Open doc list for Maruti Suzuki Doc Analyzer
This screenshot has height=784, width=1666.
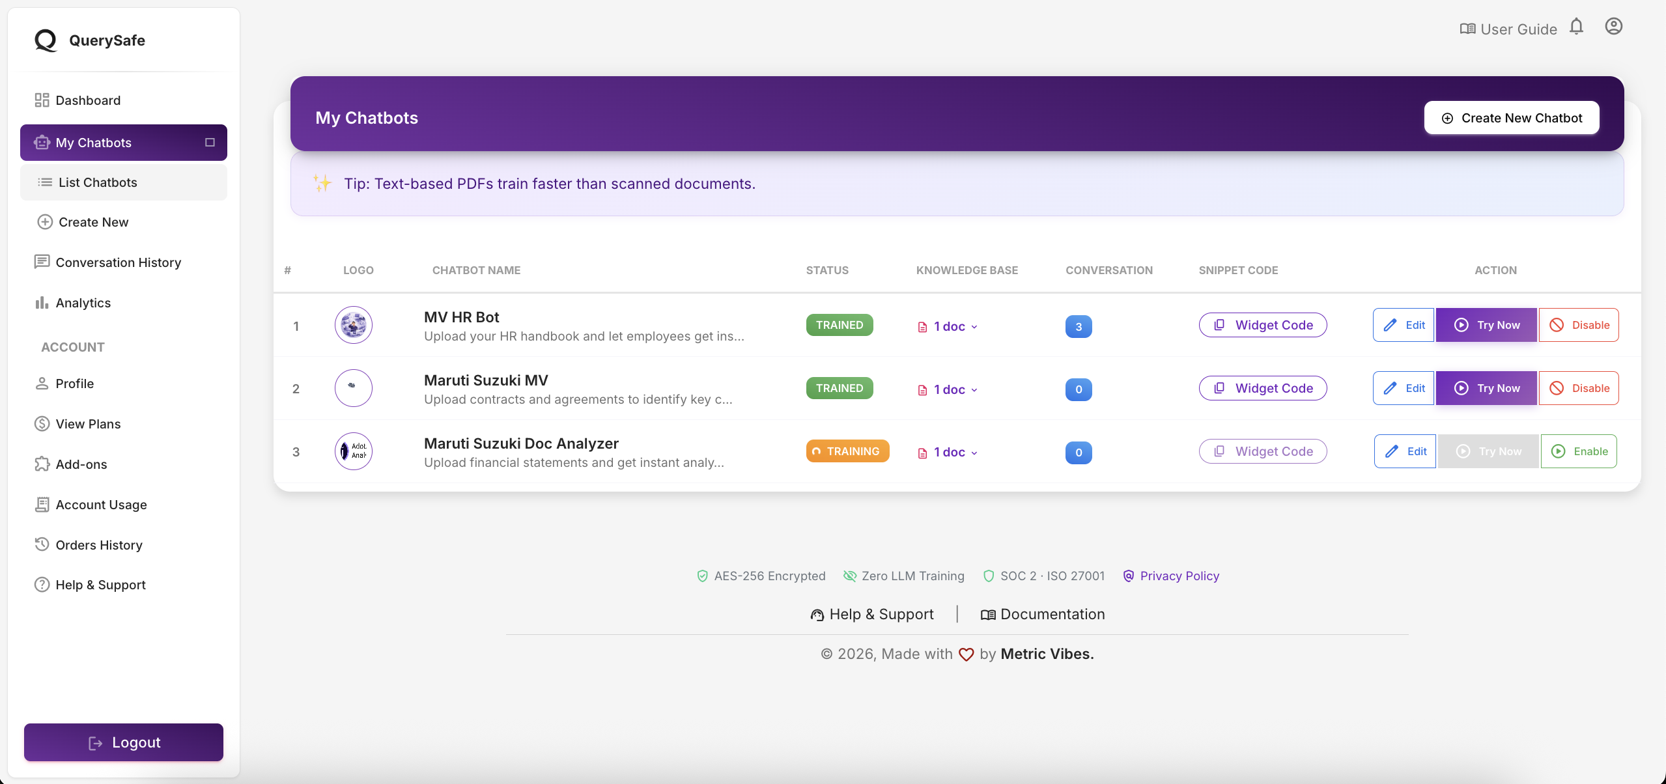click(x=948, y=451)
